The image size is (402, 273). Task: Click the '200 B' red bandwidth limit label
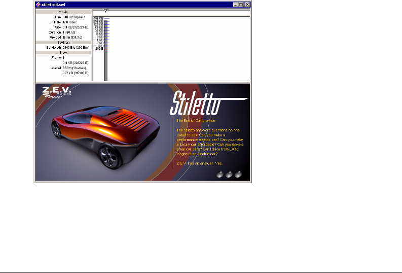pyautogui.click(x=99, y=49)
